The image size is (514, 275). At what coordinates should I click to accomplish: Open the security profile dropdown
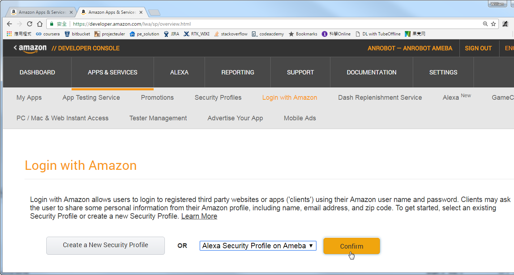[258, 246]
